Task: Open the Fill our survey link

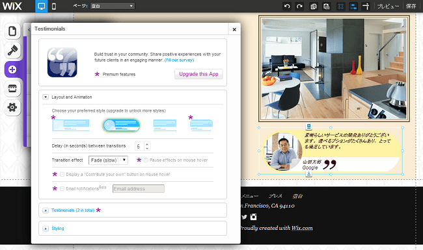Action: (180, 60)
